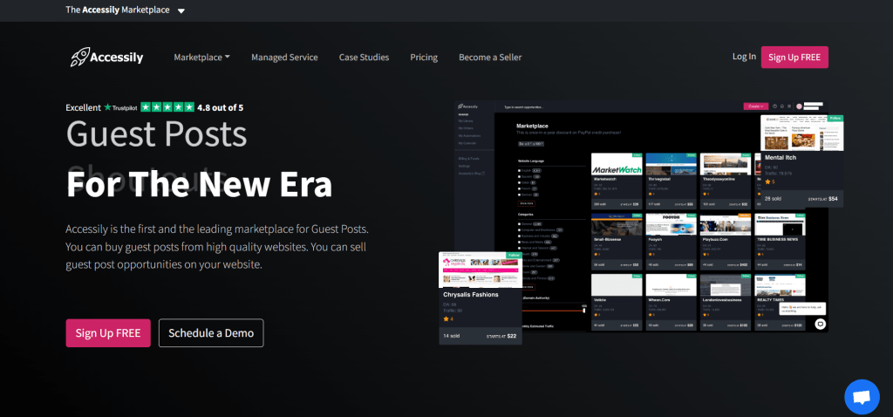
Task: Click the MarketWatch listing thumbnail
Action: [617, 163]
